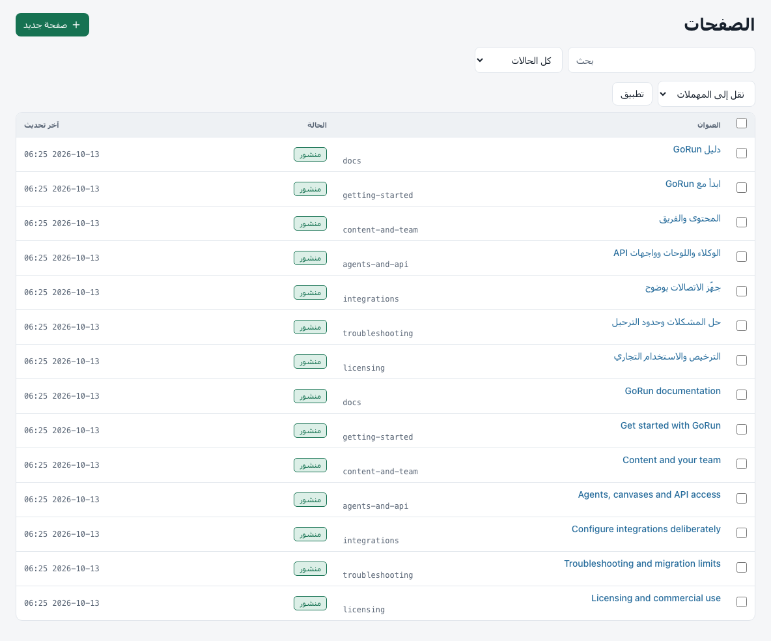
Task: Open Get started with GoRun link
Action: (x=670, y=425)
